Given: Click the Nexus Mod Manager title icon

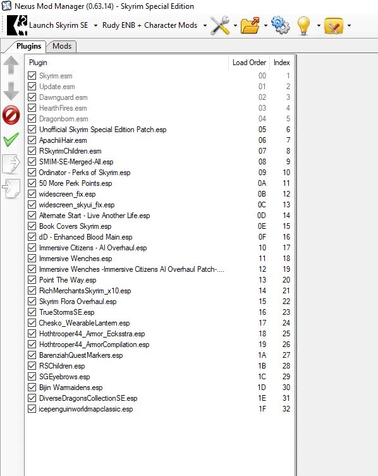Looking at the screenshot, I should [6, 6].
